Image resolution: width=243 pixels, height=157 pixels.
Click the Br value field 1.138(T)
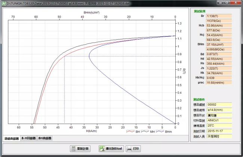[219, 17]
